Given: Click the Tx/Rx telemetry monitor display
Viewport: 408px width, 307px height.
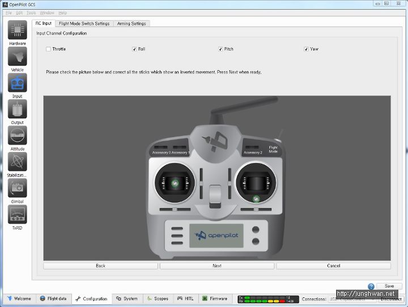Looking at the screenshot, I should (x=268, y=300).
